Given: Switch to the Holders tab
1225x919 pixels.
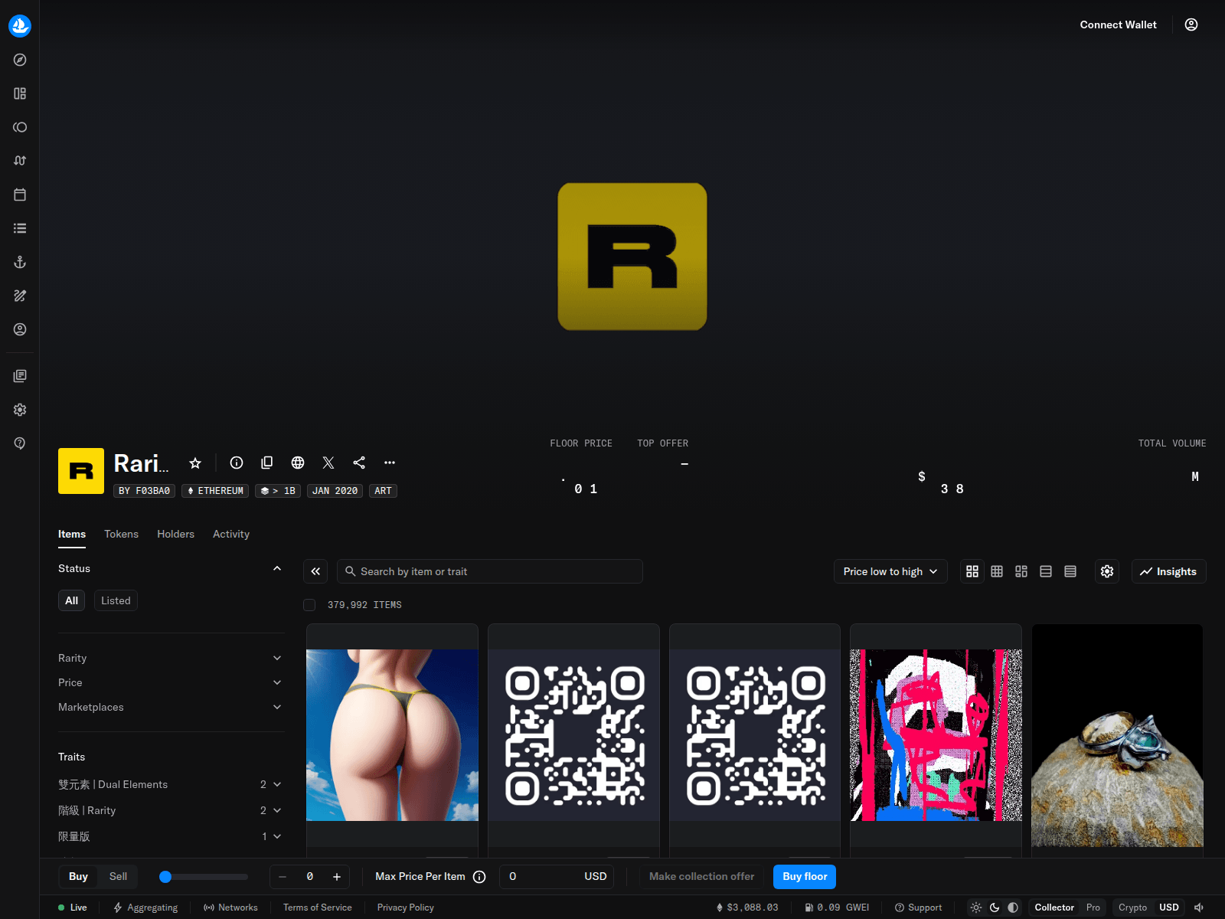Looking at the screenshot, I should (175, 535).
